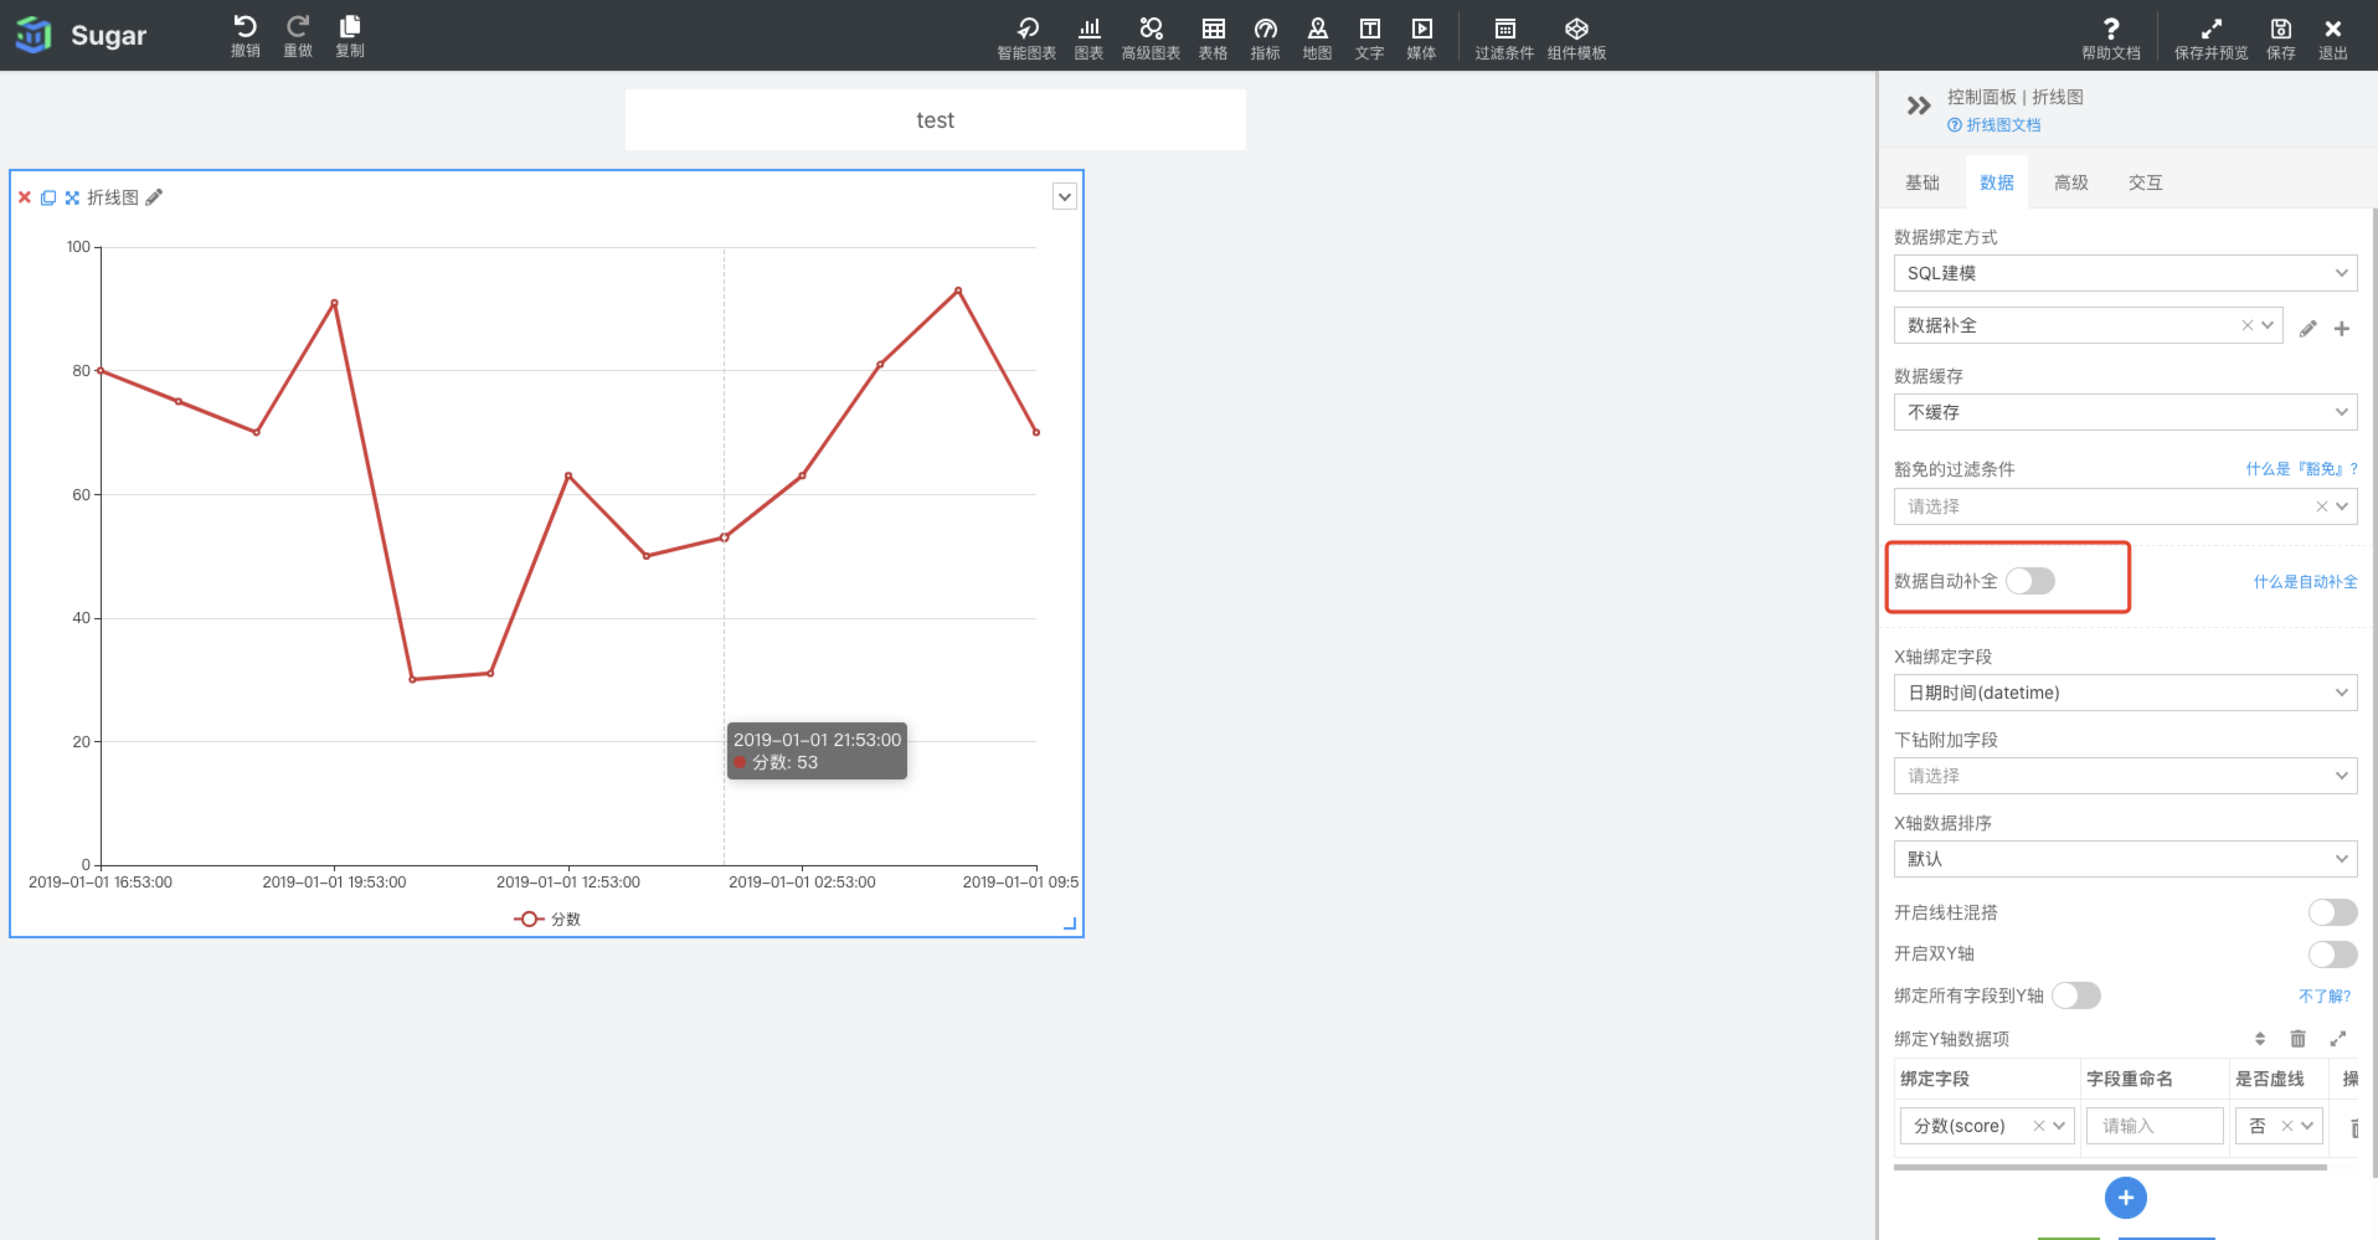
Task: Maximize the 折线图 chart with the fullscreen icon
Action: [72, 197]
